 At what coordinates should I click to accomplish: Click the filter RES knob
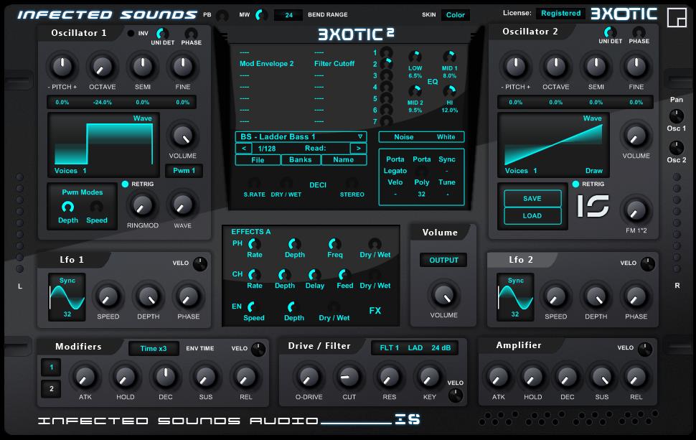(390, 377)
